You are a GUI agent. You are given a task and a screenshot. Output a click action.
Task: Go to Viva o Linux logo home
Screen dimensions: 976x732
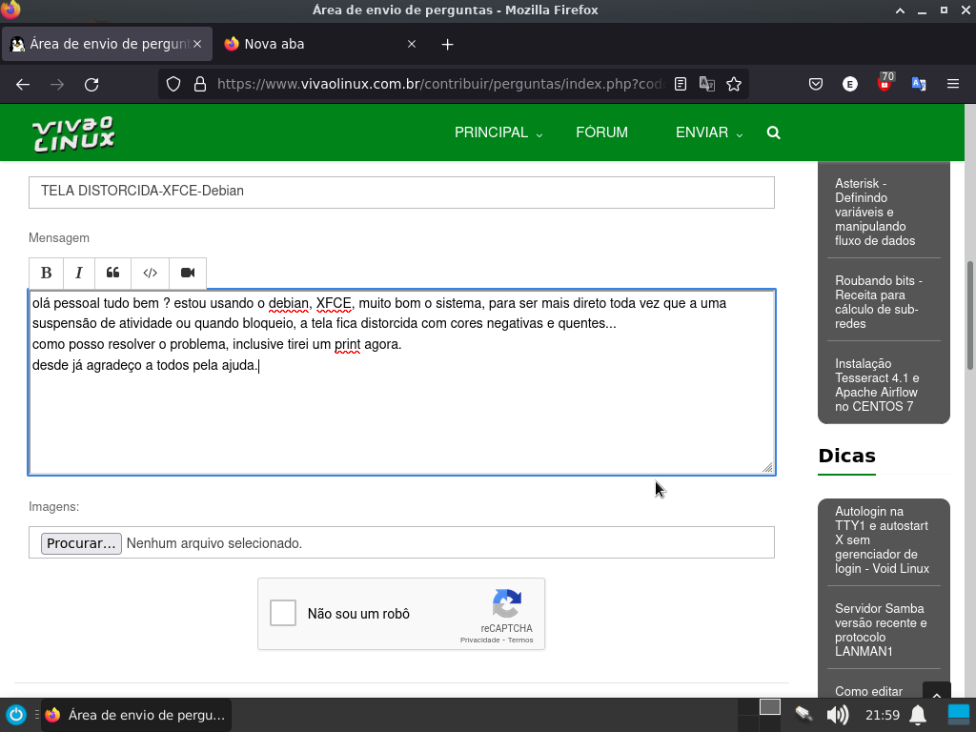coord(73,133)
